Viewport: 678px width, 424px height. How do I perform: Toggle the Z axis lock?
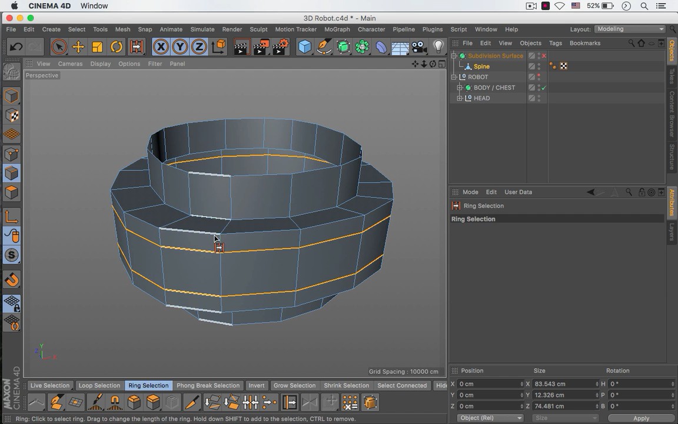click(199, 47)
